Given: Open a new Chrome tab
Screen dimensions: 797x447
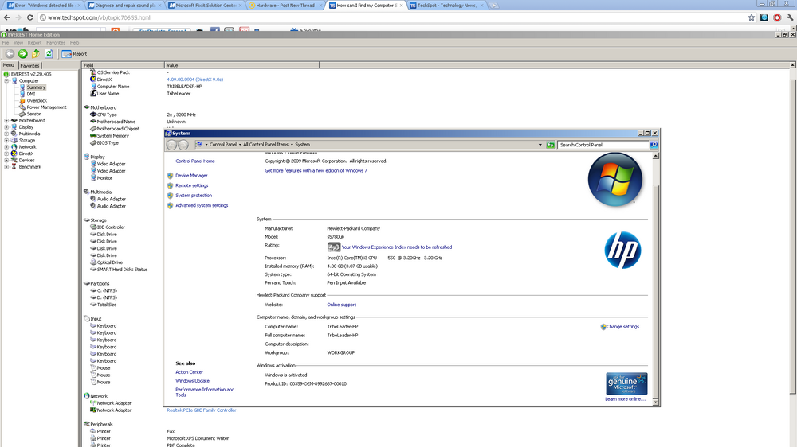Looking at the screenshot, I should click(x=493, y=6).
